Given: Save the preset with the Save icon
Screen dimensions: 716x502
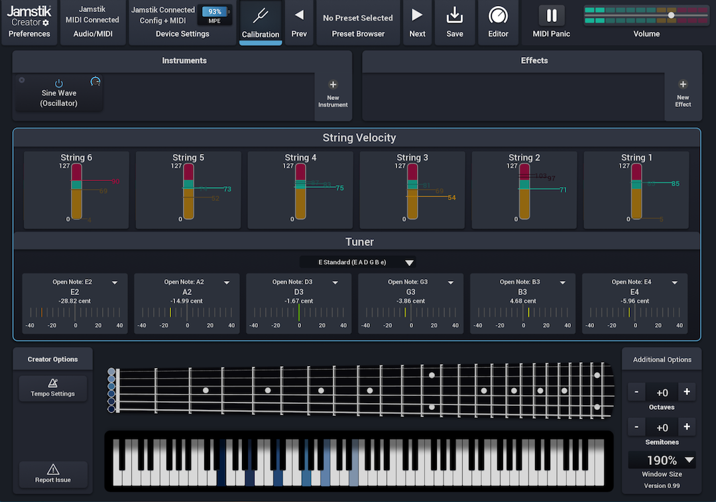Looking at the screenshot, I should 454,22.
